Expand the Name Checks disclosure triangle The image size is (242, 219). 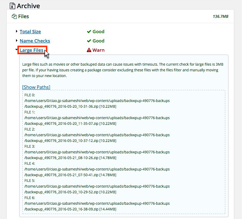point(17,41)
